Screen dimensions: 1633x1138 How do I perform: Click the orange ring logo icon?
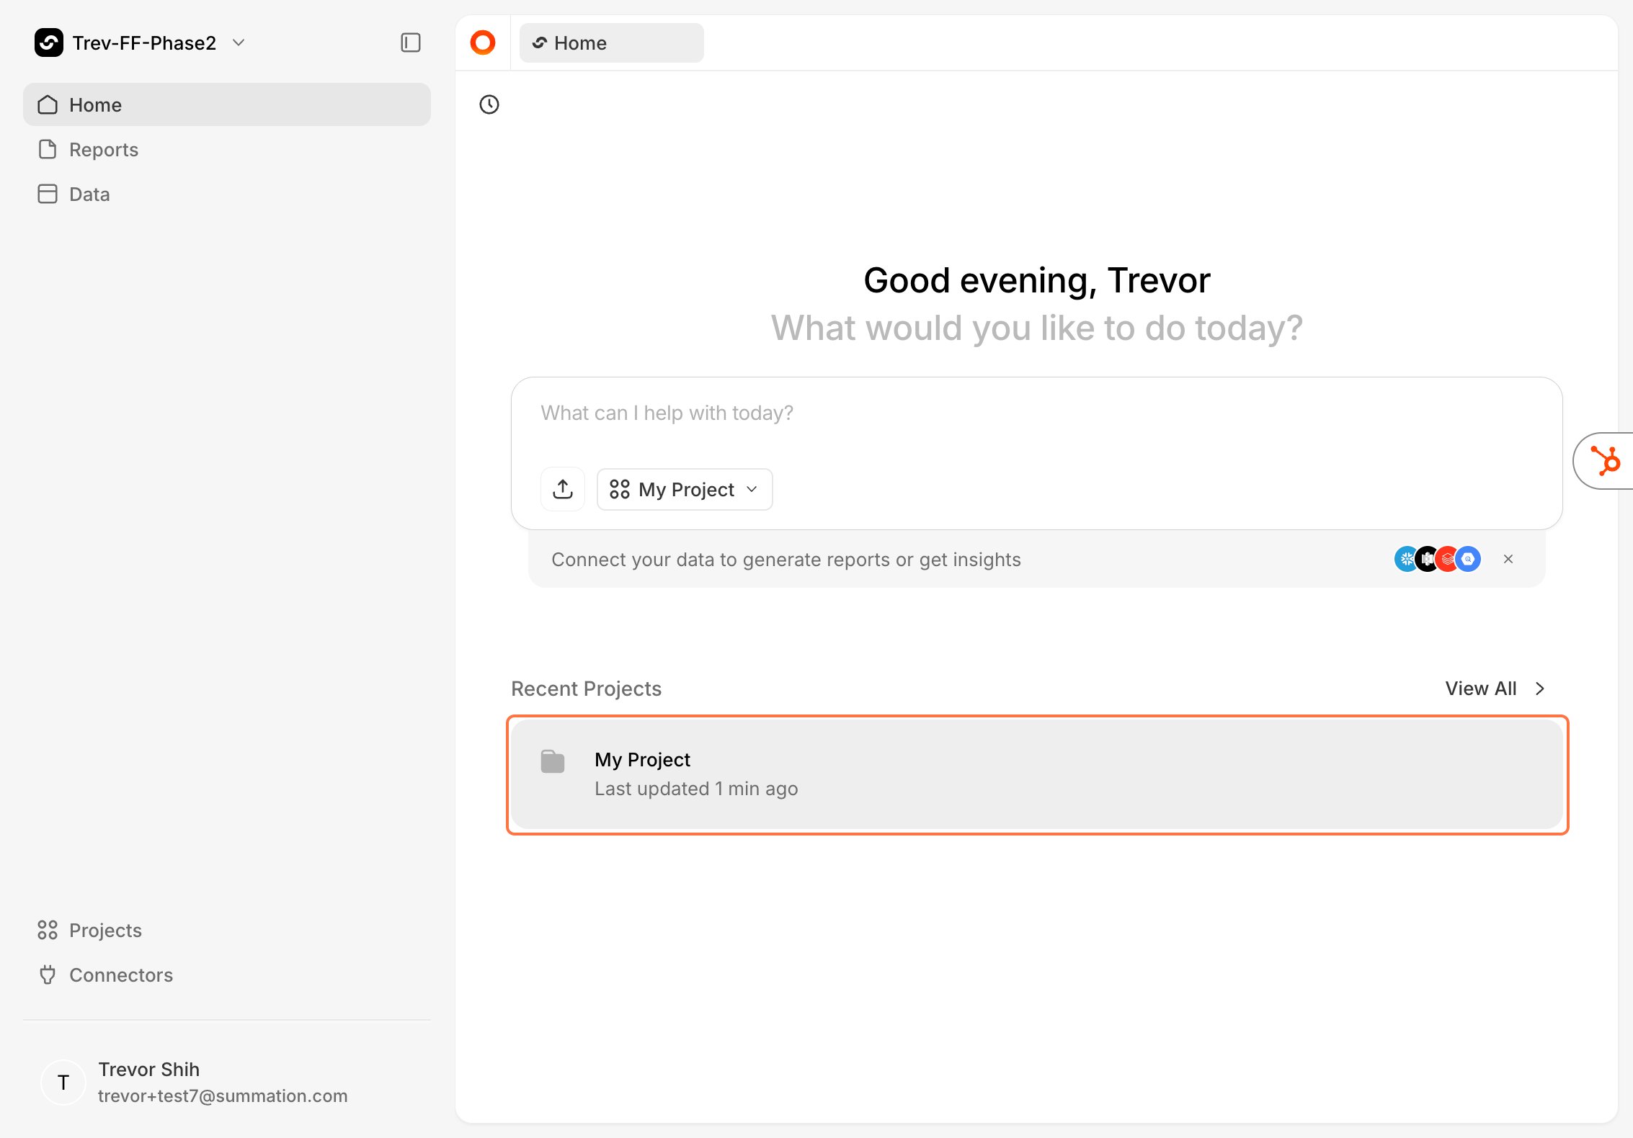(x=483, y=43)
